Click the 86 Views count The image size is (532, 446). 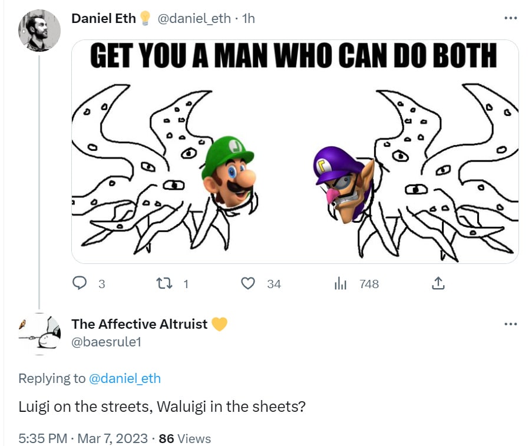tap(185, 438)
